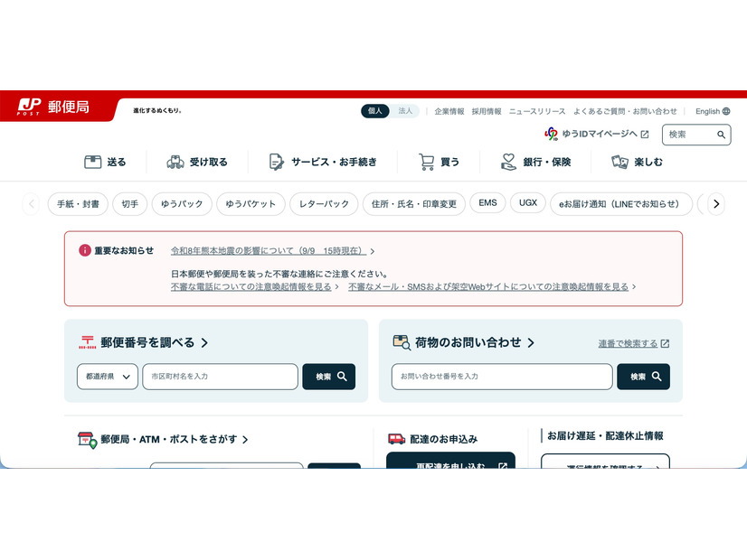The width and height of the screenshot is (747, 560).
Task: Open the サービス・お手続き menu
Action: [323, 163]
